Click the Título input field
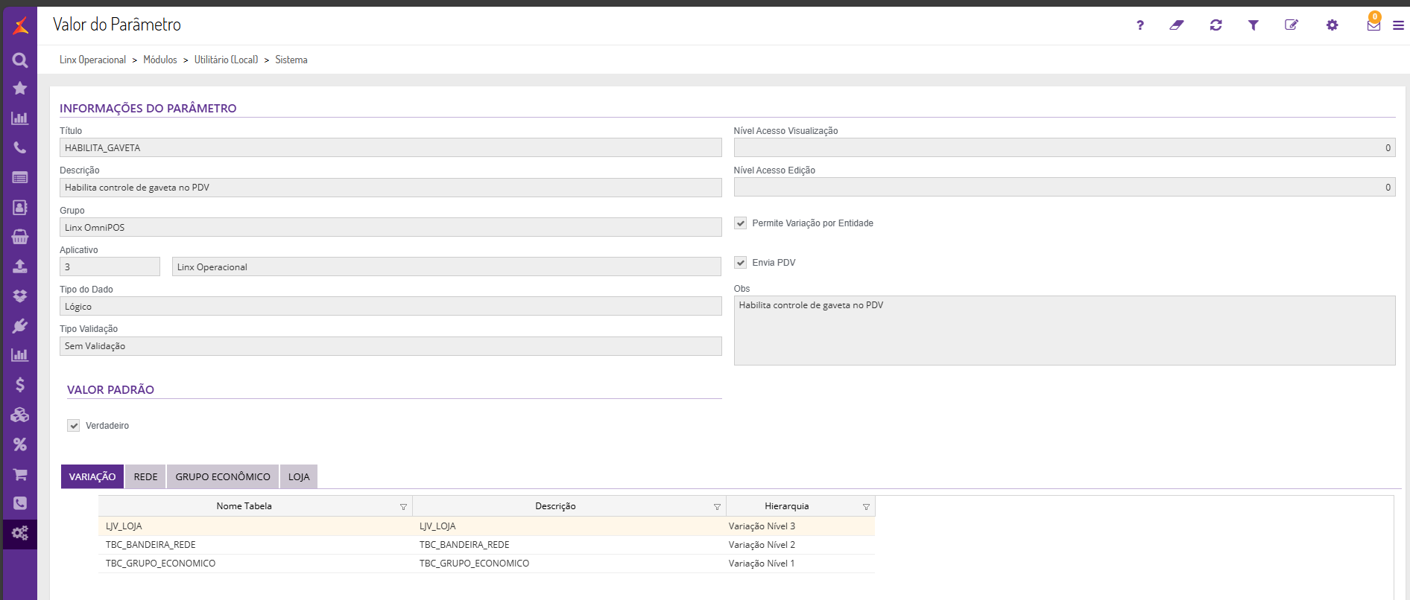1410x600 pixels. [x=391, y=148]
